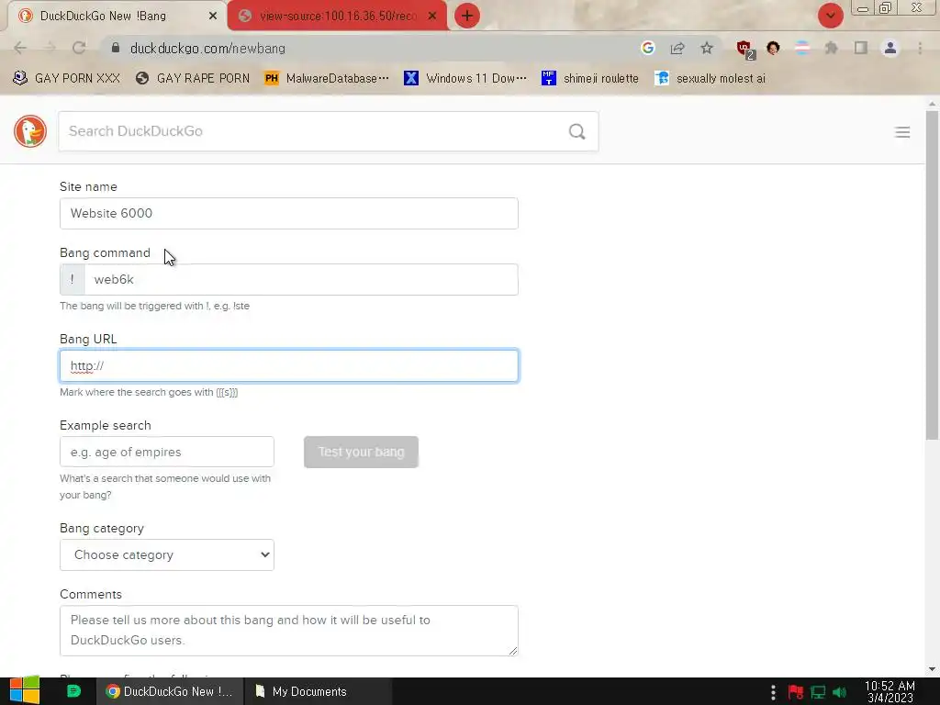This screenshot has height=705, width=940.
Task: Reload the page
Action: click(x=79, y=48)
